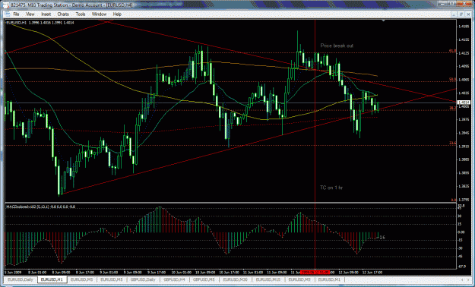
Task: Close the MIG Trading Station window
Action: coord(464,4)
